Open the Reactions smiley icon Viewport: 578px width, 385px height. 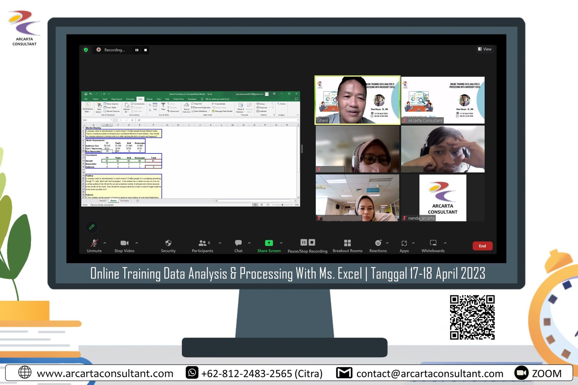point(378,243)
